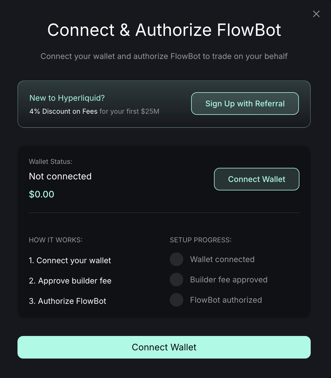
Task: Click the FlowBot authorized status circle
Action: 176,300
